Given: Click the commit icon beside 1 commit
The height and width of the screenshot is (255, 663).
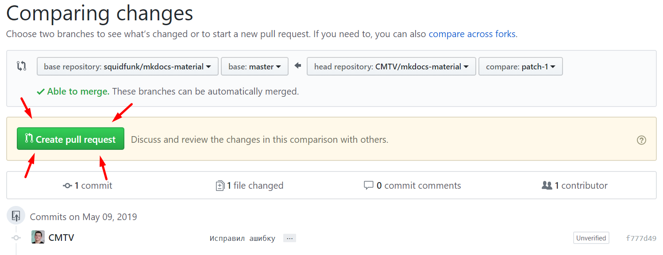Looking at the screenshot, I should (x=67, y=186).
